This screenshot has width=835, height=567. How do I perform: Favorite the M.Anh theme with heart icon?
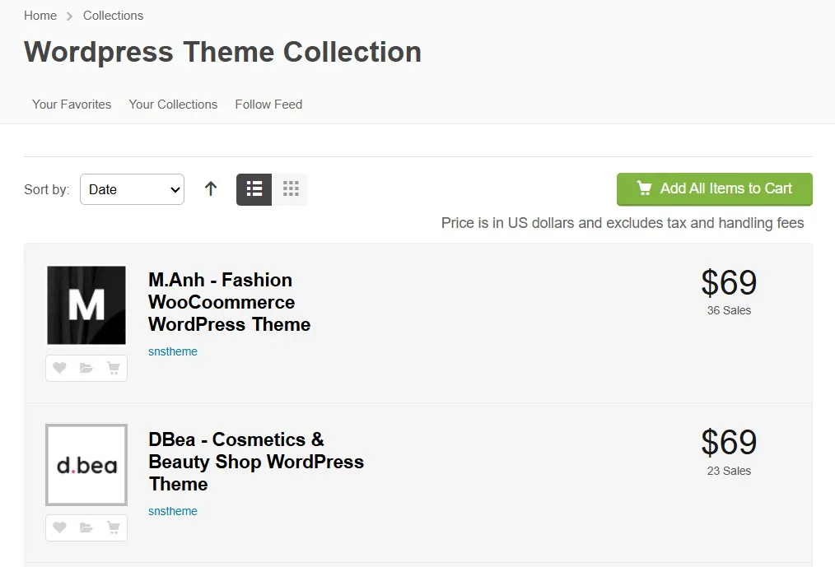point(59,368)
